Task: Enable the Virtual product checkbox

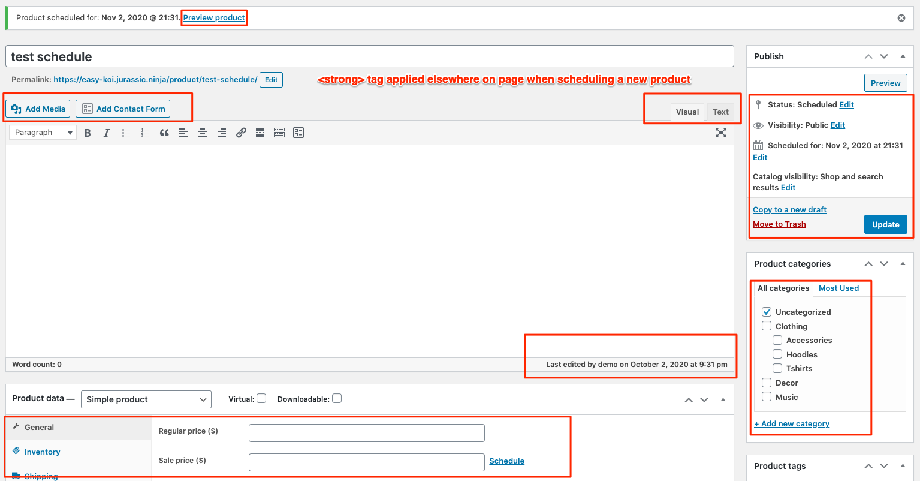Action: pyautogui.click(x=262, y=398)
